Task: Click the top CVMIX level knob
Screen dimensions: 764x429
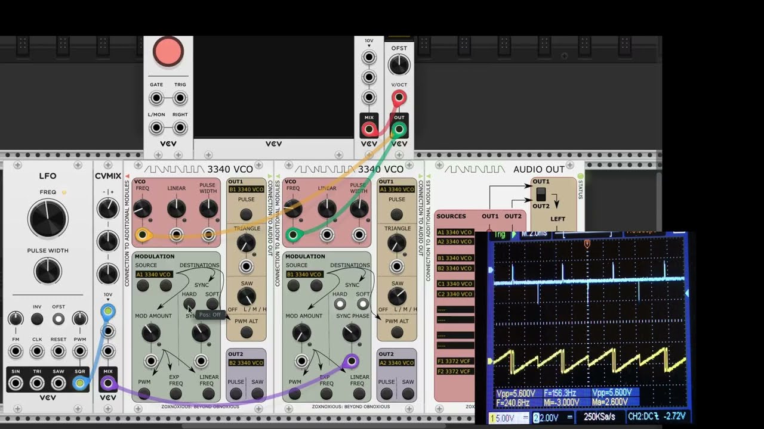Action: coord(108,209)
